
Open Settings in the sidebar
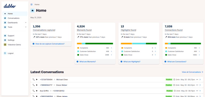coord(15,40)
